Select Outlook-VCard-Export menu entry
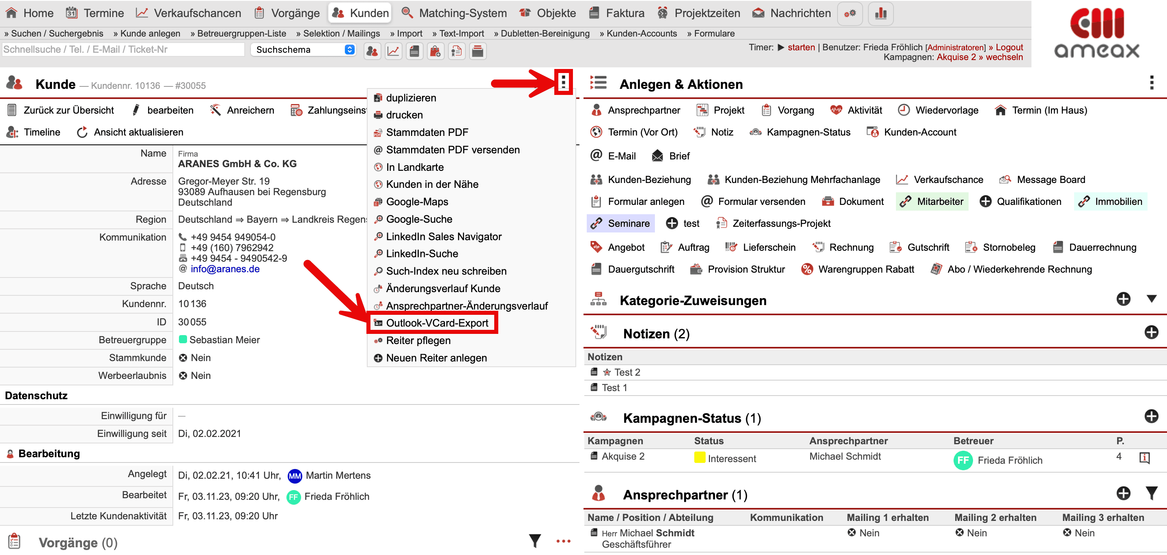This screenshot has width=1167, height=555. point(437,323)
